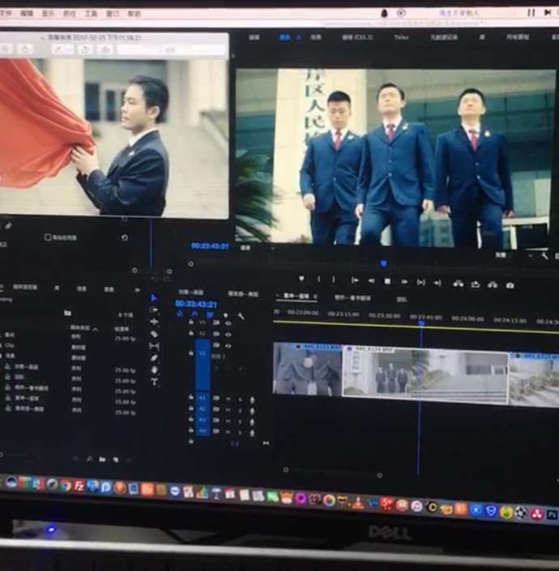The width and height of the screenshot is (559, 571).
Task: Click Go to In point button
Action: 355,280
